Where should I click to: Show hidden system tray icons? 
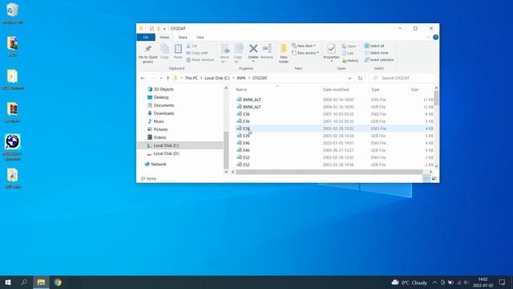[x=434, y=282]
